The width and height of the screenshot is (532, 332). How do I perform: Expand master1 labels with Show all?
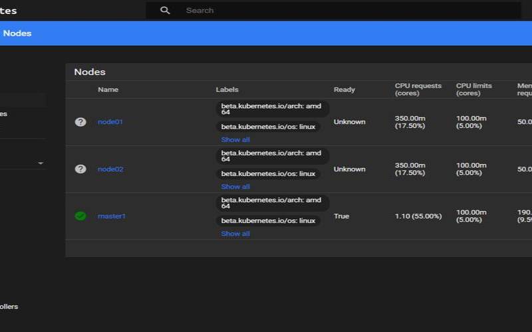pos(235,234)
